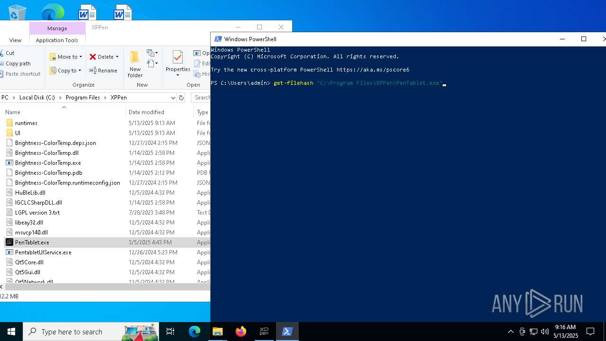Open the Manage contextual tab

point(57,28)
